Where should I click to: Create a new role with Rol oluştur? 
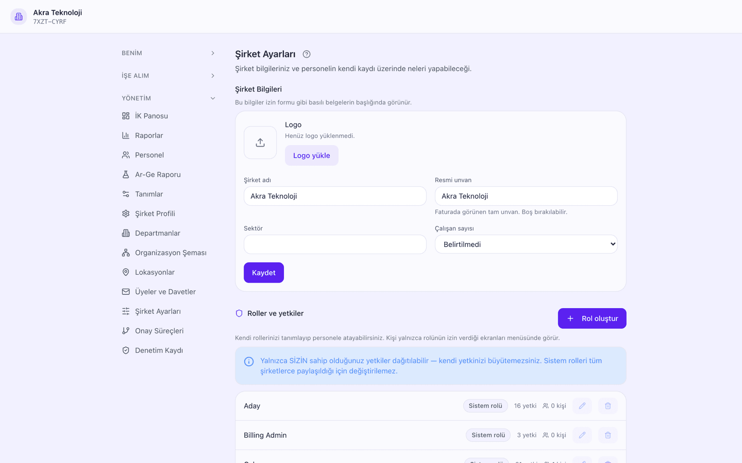[592, 318]
